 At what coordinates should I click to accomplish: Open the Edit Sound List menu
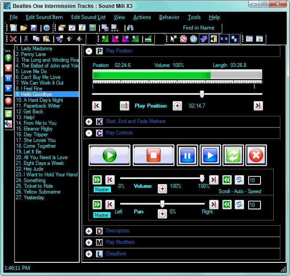coord(88,17)
